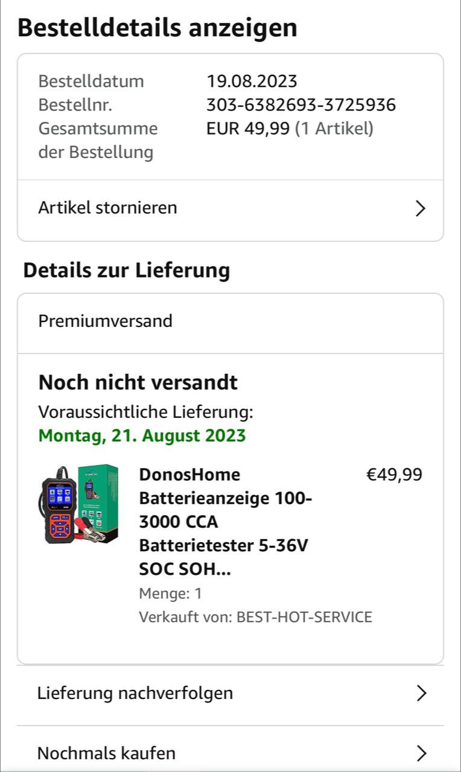Tap the arrow next to Lieferung nachverfolgen
Image resolution: width=461 pixels, height=772 pixels.
pos(421,694)
